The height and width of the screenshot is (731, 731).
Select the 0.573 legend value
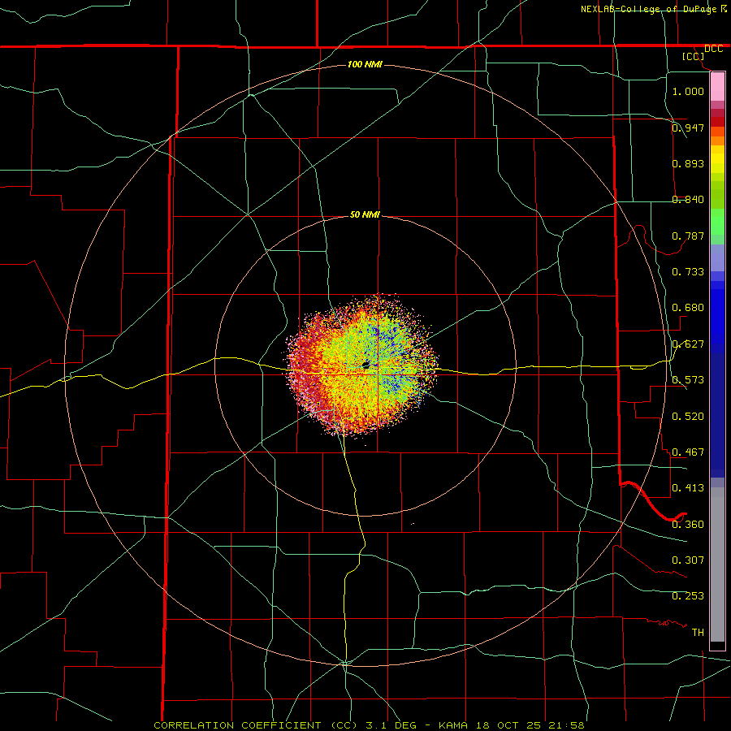point(688,380)
